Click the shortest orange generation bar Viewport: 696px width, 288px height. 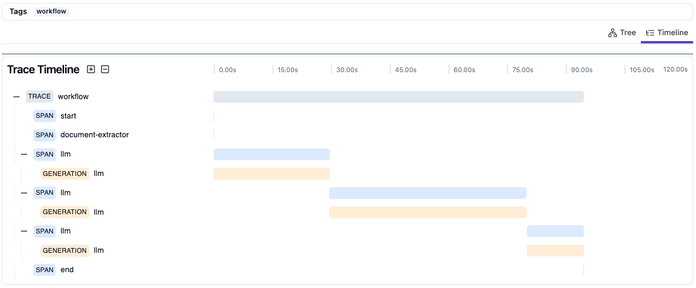[555, 250]
